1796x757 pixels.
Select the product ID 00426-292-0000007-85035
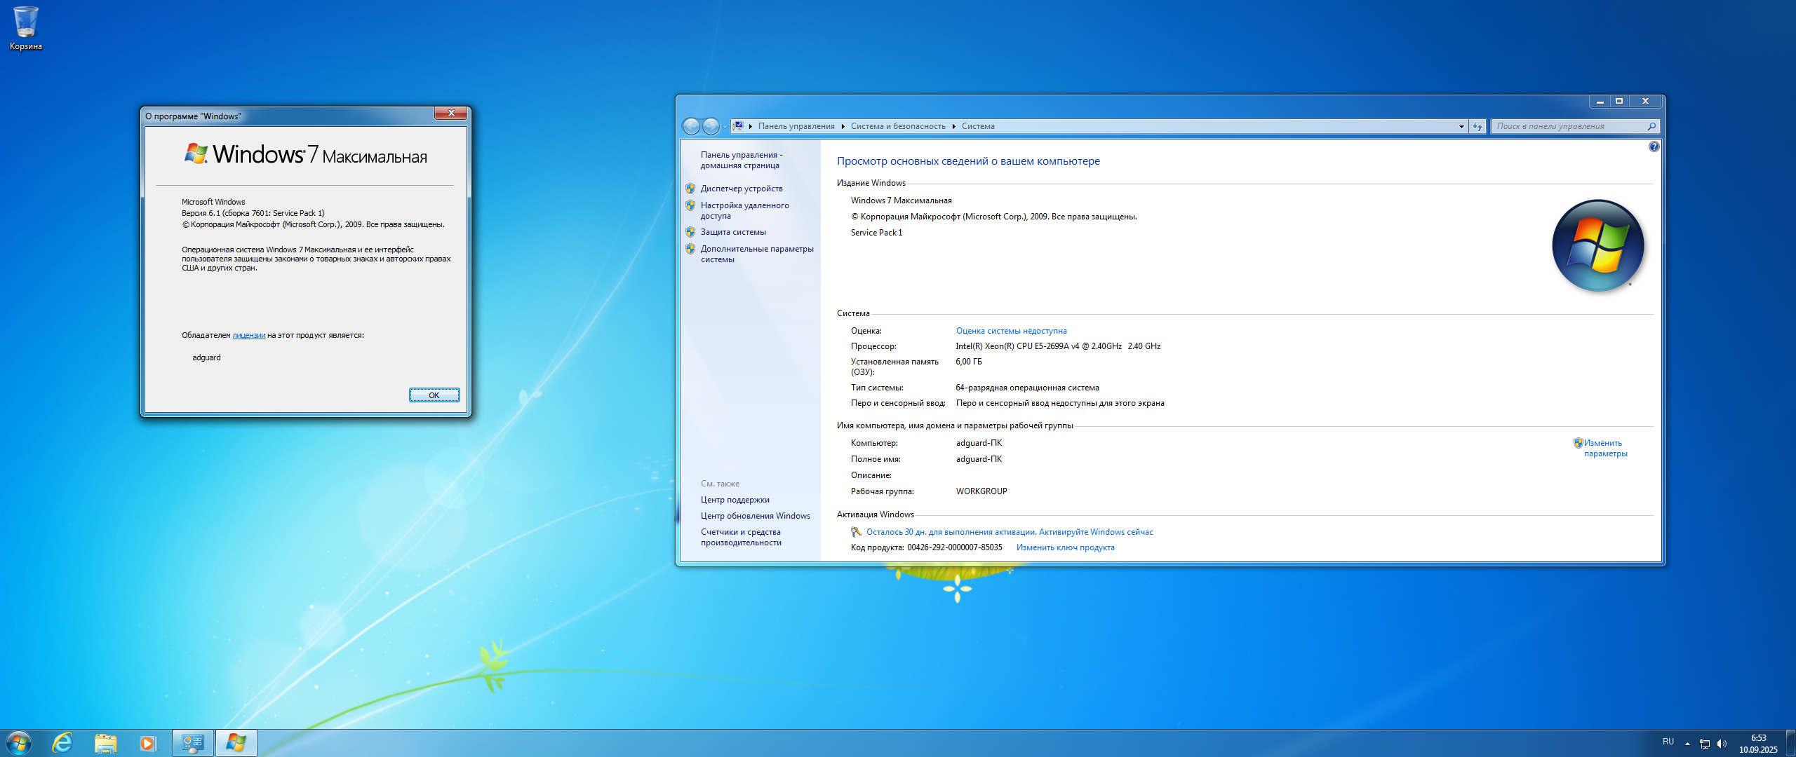point(954,547)
